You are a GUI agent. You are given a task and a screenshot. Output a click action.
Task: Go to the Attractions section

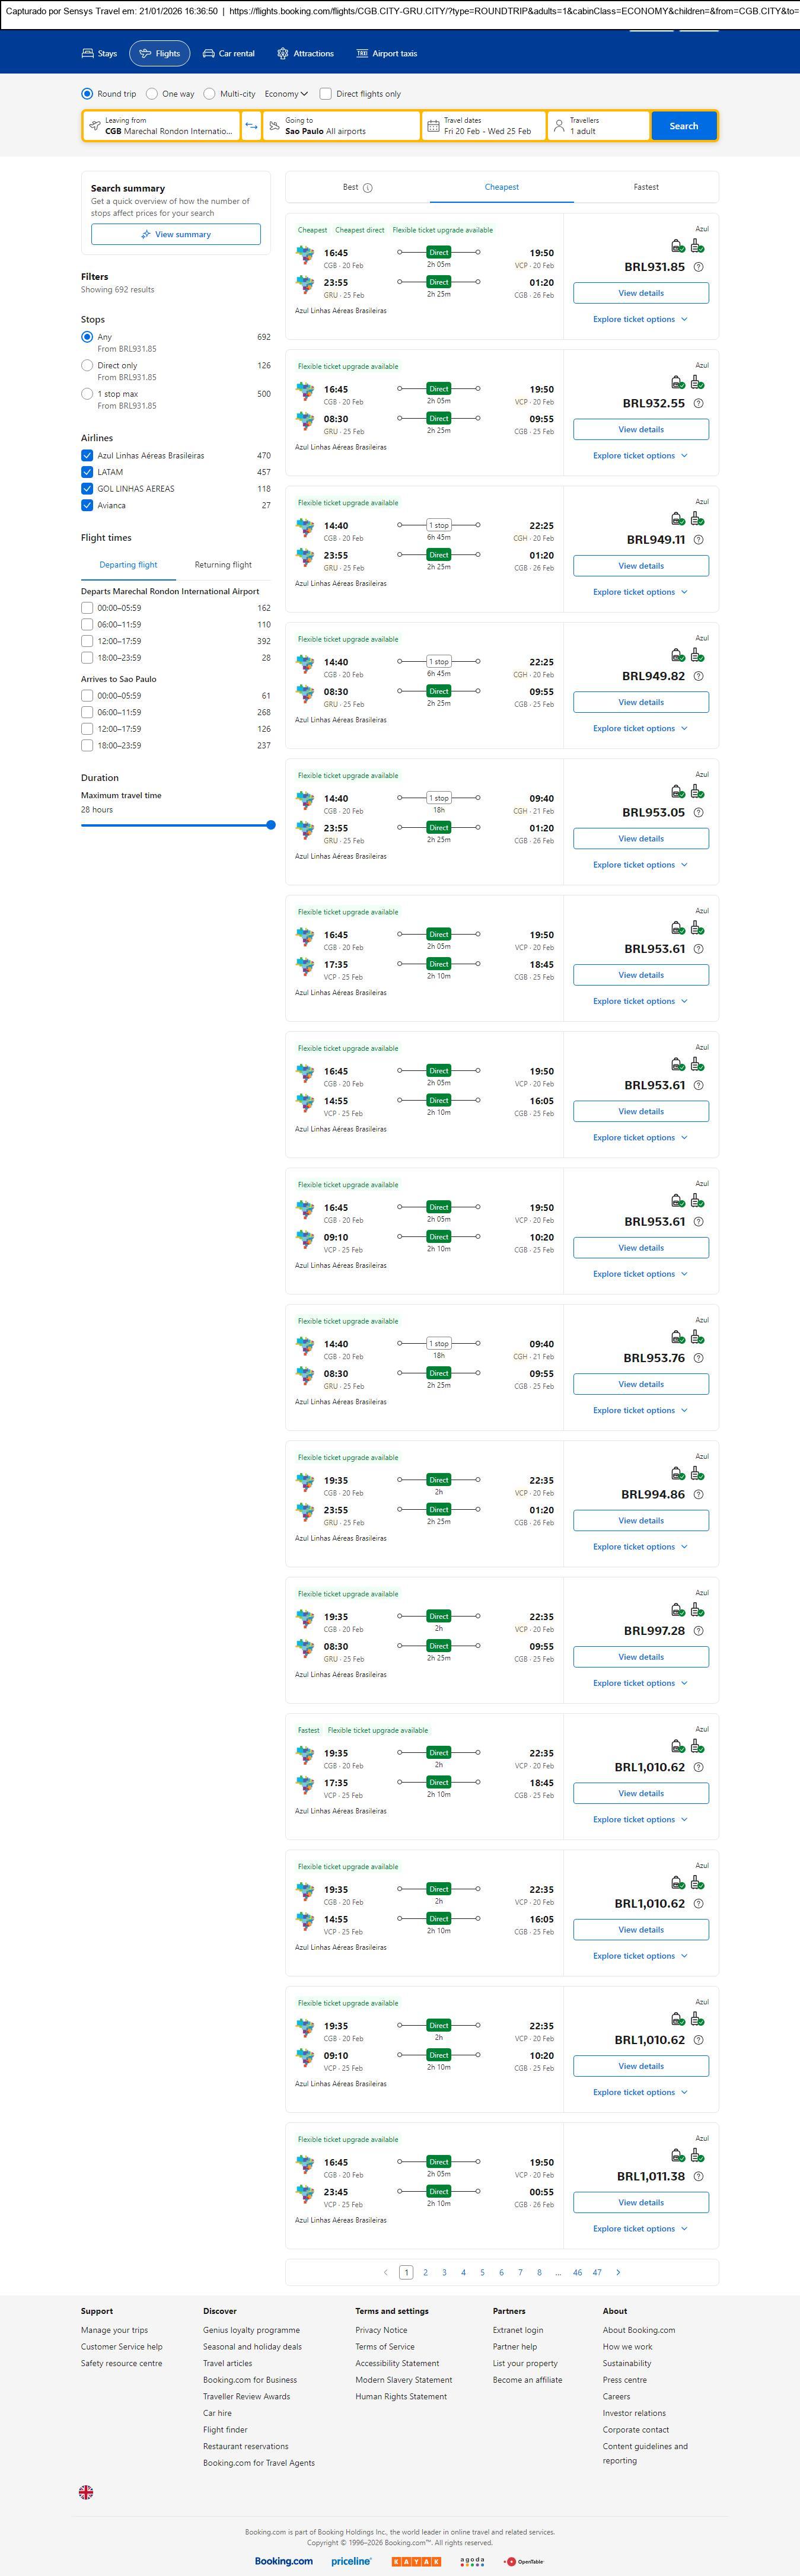pyautogui.click(x=305, y=54)
